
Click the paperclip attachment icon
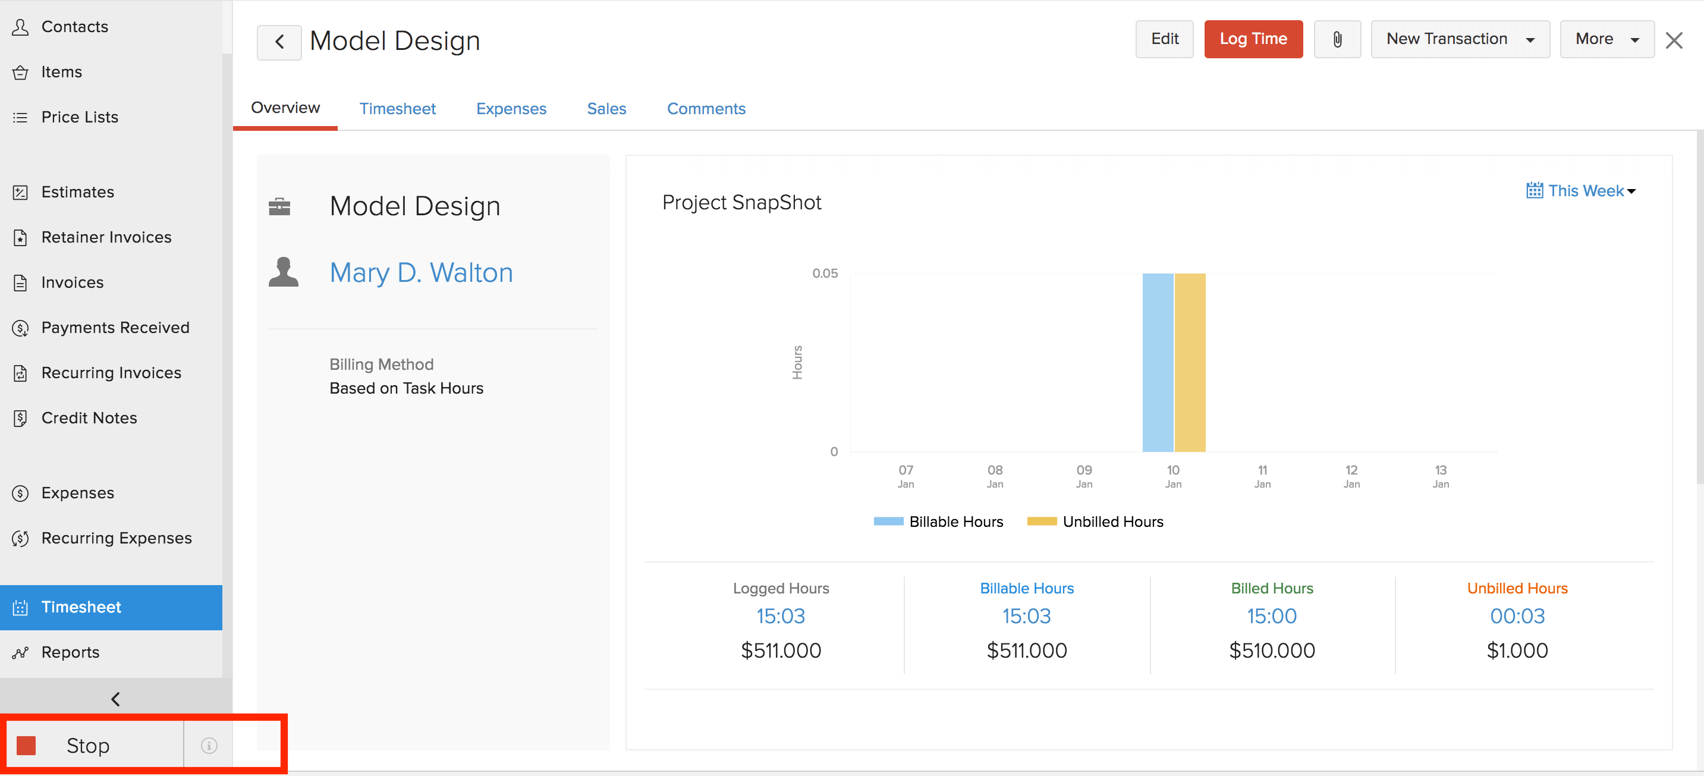[x=1337, y=40]
